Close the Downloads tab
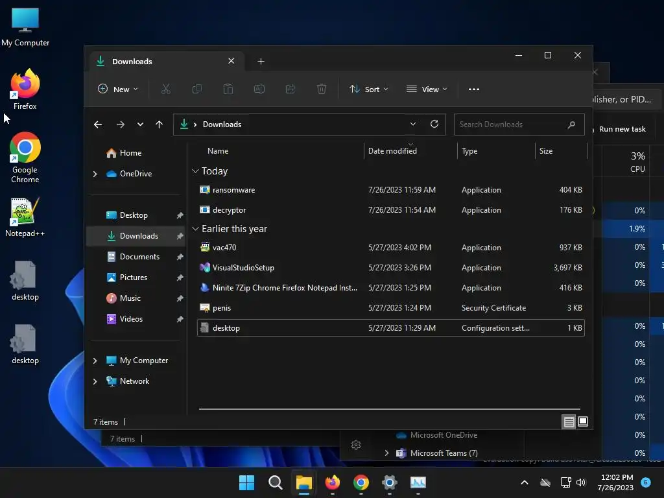 click(x=231, y=61)
